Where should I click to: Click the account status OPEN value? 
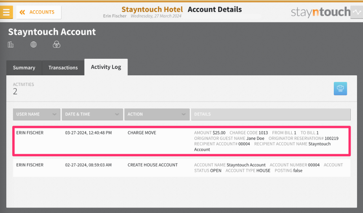[x=215, y=170]
